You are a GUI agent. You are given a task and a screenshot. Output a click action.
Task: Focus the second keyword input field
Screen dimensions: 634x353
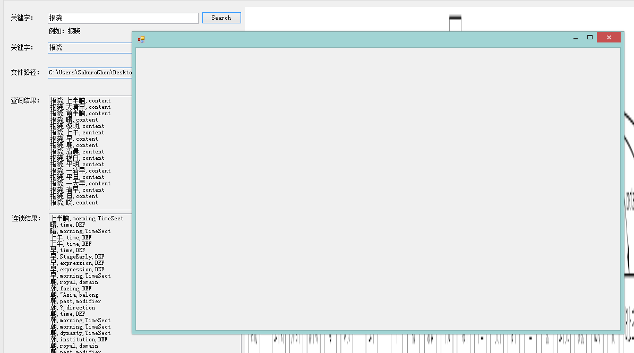[x=90, y=48]
